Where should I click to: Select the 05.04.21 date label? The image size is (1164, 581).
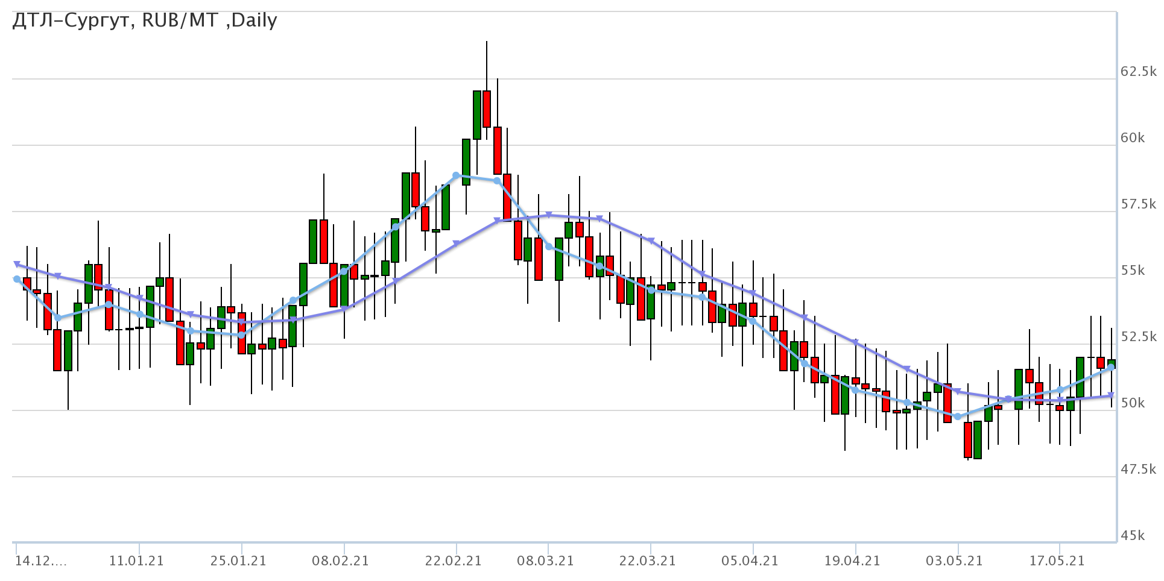pyautogui.click(x=750, y=561)
